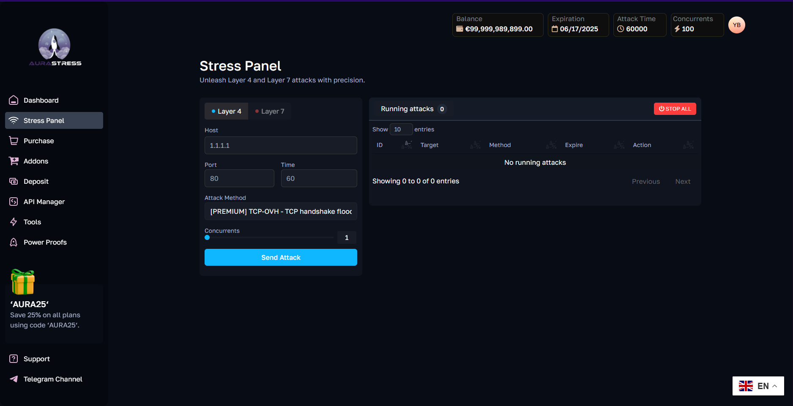Viewport: 793px width, 406px height.
Task: Open the Dashboard menu item
Action: [x=54, y=100]
